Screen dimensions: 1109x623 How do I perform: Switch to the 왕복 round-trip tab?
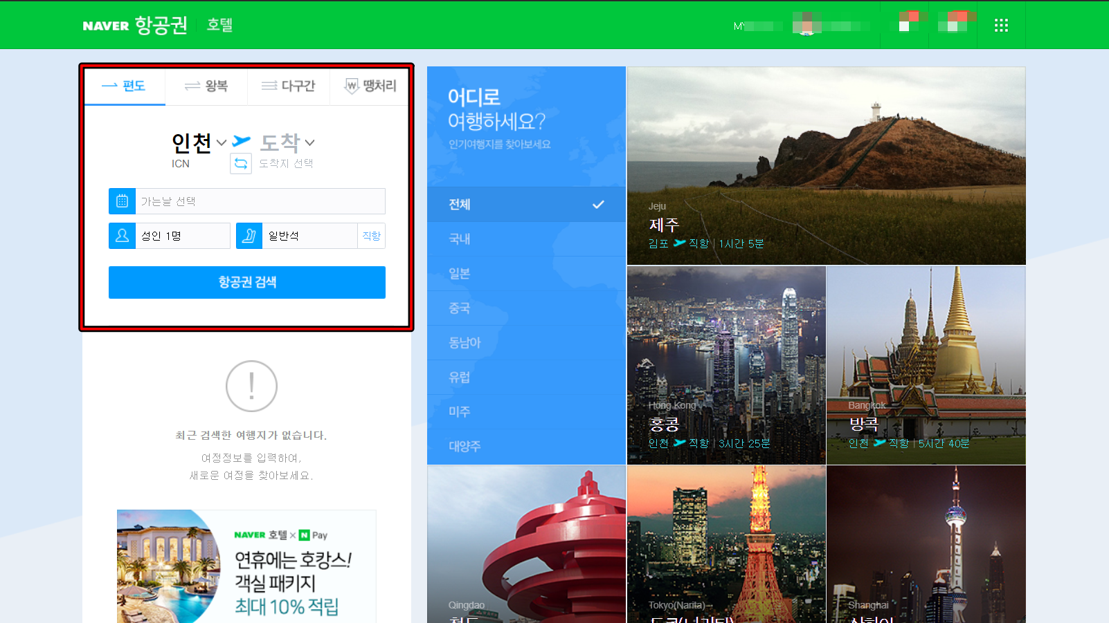[206, 86]
